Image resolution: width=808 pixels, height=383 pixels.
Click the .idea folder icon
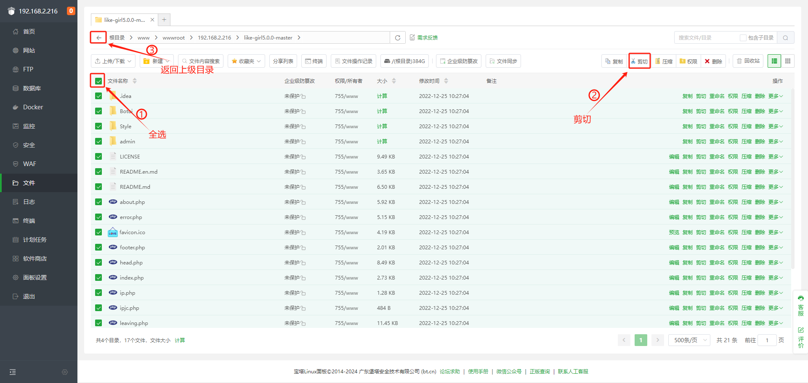[113, 96]
